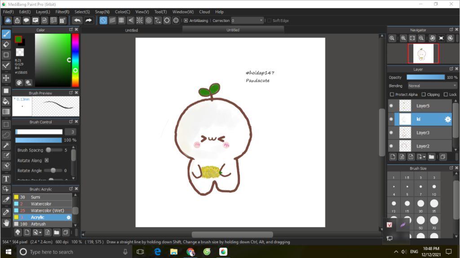Open snap settings gear
The image size is (460, 258).
(x=176, y=20)
